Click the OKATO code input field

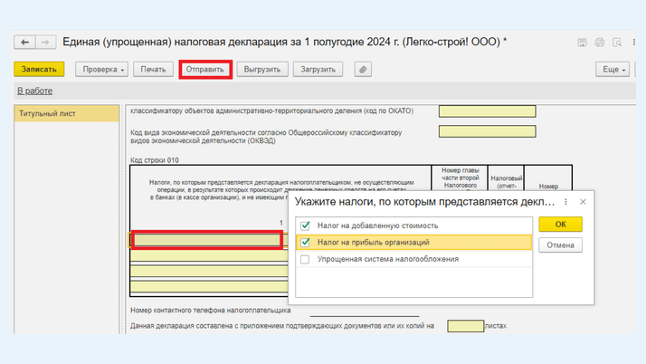pos(487,111)
